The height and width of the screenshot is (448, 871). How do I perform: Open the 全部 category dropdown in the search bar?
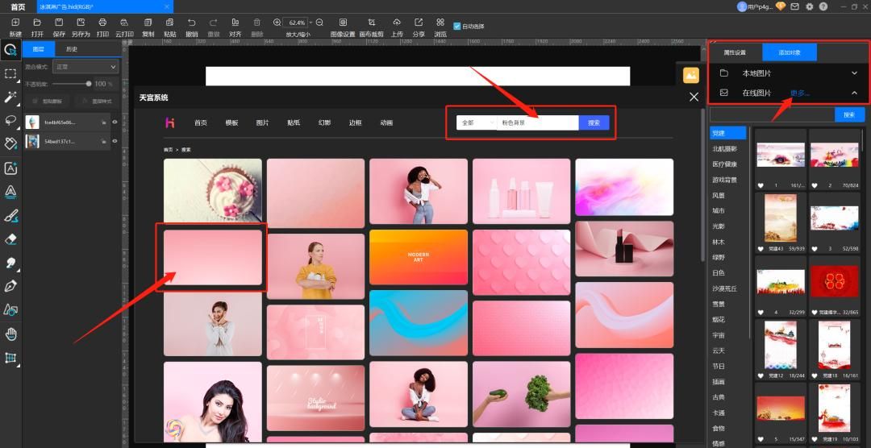click(x=476, y=122)
